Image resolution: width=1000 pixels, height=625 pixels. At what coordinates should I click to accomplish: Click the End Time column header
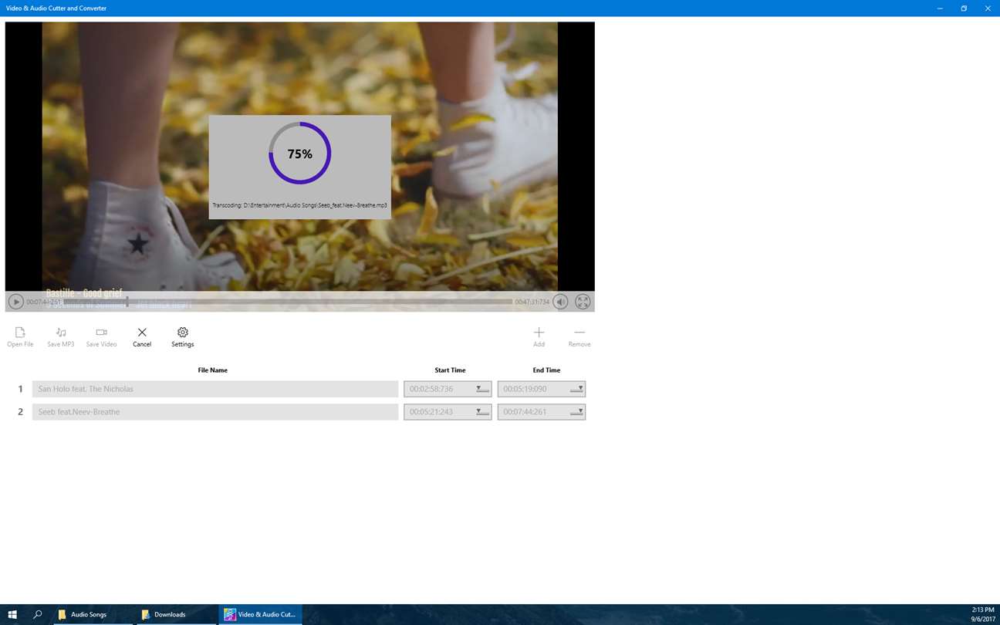[x=546, y=370]
